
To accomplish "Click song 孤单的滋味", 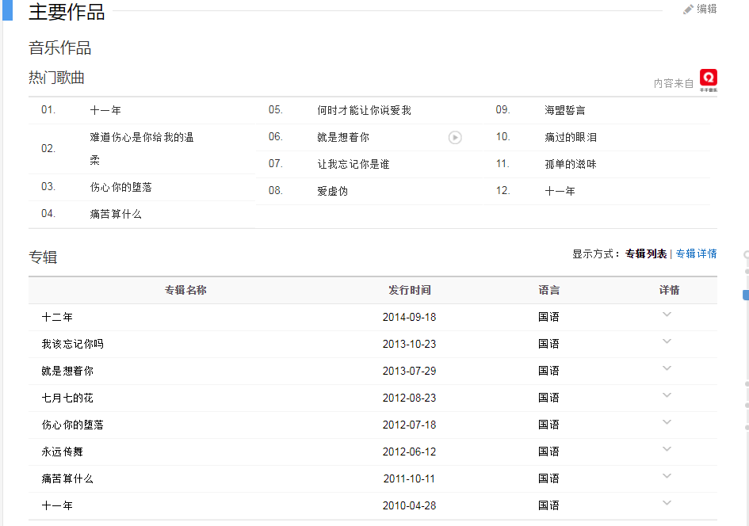I will [x=570, y=164].
